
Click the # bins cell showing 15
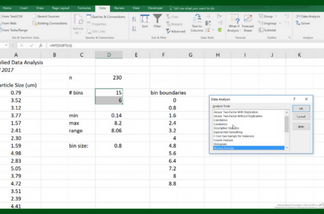(x=109, y=93)
